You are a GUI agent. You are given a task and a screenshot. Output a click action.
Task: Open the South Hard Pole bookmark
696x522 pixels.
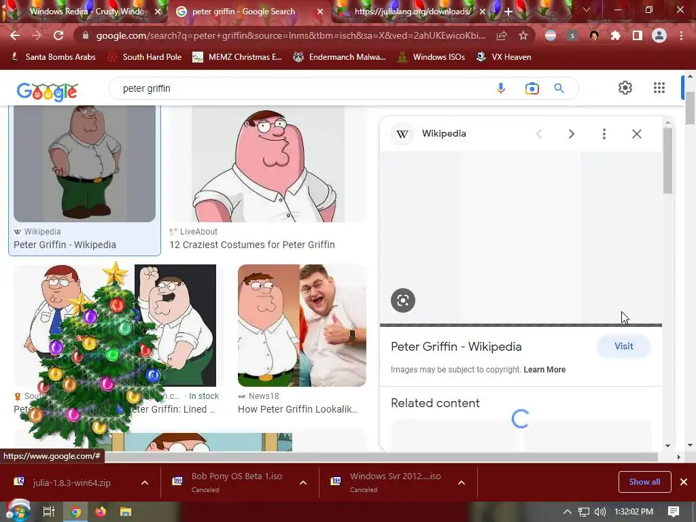(x=145, y=57)
